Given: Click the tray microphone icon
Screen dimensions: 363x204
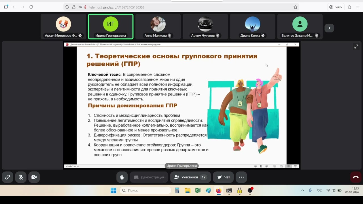Looking at the screenshot, I should pos(310,190).
